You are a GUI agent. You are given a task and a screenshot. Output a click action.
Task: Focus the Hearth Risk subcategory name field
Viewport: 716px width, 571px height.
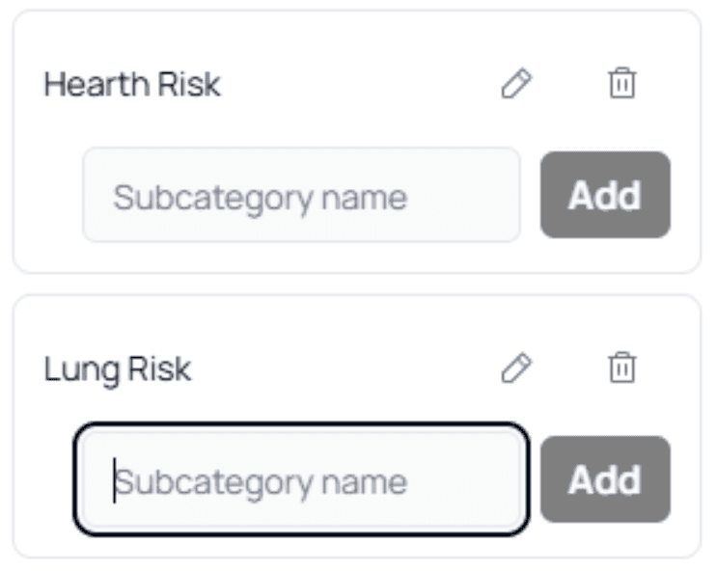301,196
